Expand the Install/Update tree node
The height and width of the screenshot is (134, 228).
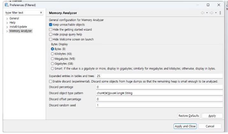[x=7, y=27]
